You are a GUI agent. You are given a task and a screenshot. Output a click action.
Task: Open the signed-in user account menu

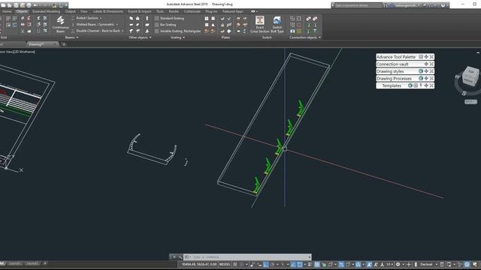pyautogui.click(x=407, y=5)
